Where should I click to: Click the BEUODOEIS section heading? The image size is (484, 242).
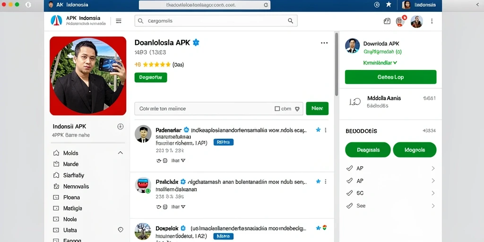(x=361, y=131)
